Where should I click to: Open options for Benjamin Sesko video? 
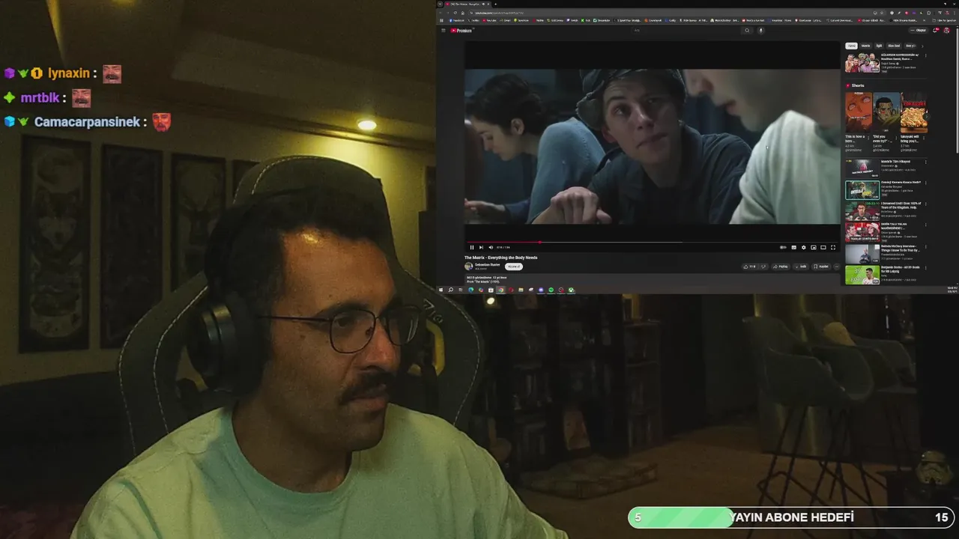[x=925, y=267]
